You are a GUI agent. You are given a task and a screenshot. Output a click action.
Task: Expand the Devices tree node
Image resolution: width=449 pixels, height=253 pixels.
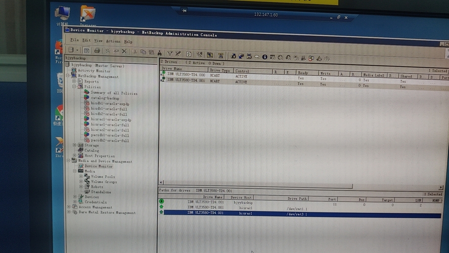75,196
